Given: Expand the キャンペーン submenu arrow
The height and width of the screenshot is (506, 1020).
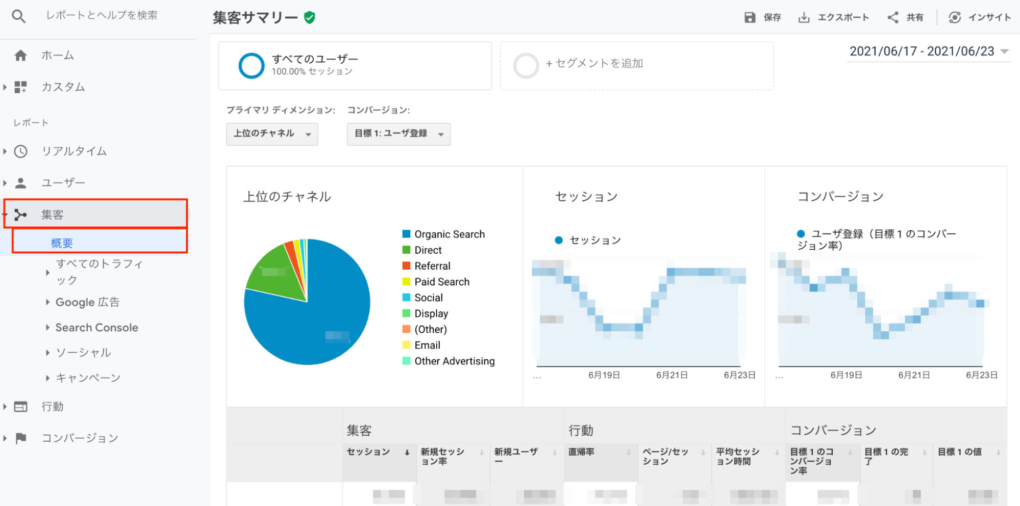Looking at the screenshot, I should coord(47,378).
